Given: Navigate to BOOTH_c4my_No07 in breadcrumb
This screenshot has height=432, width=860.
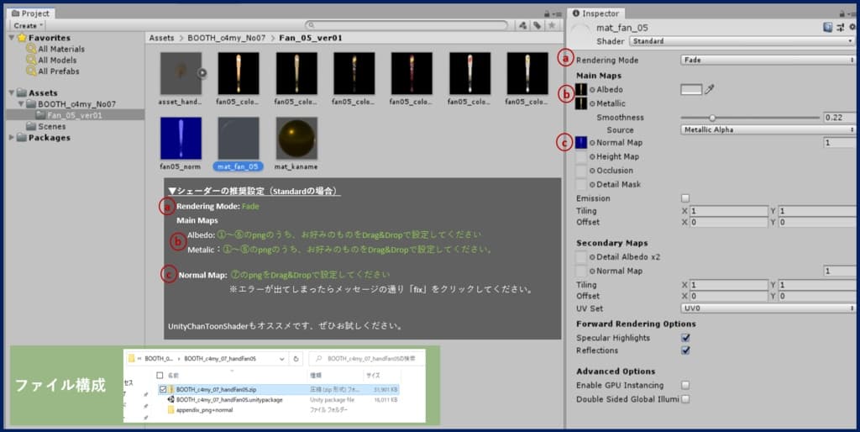Looking at the screenshot, I should (x=227, y=38).
